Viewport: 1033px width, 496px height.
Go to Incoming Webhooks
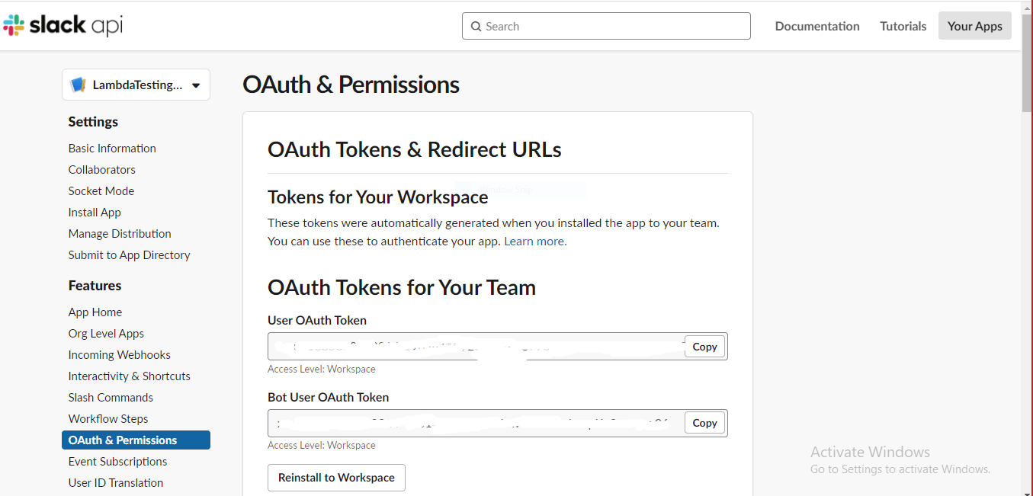coord(120,355)
